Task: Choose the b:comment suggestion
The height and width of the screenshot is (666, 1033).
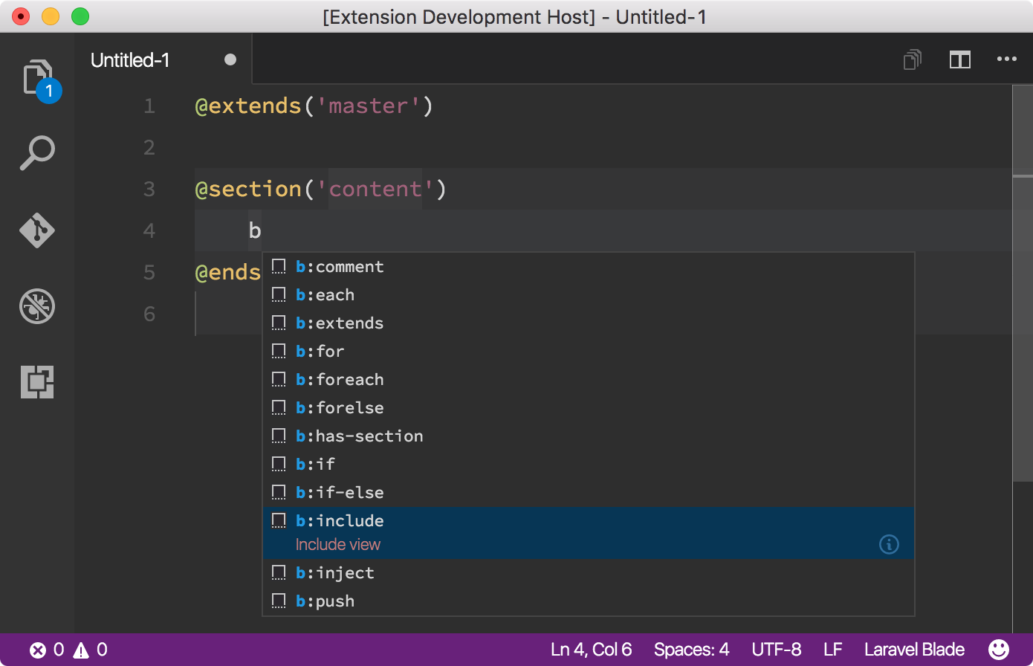Action: pos(589,267)
